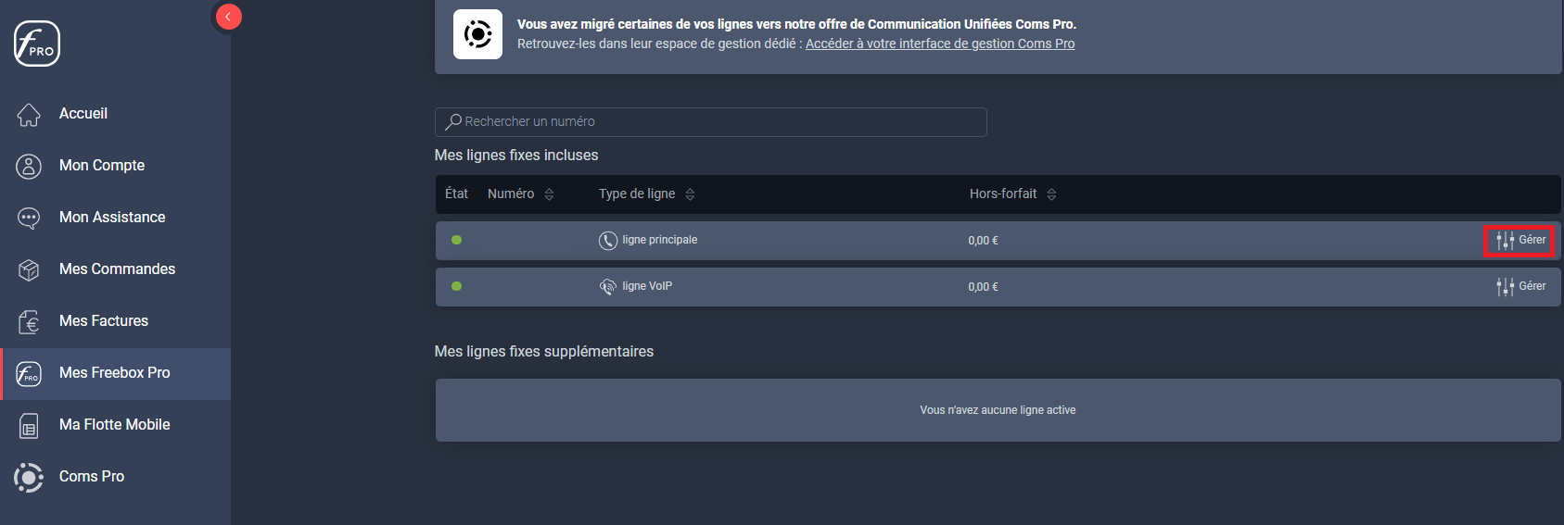Click the ligne VoIP label
This screenshot has height=525, width=1564.
[x=647, y=286]
